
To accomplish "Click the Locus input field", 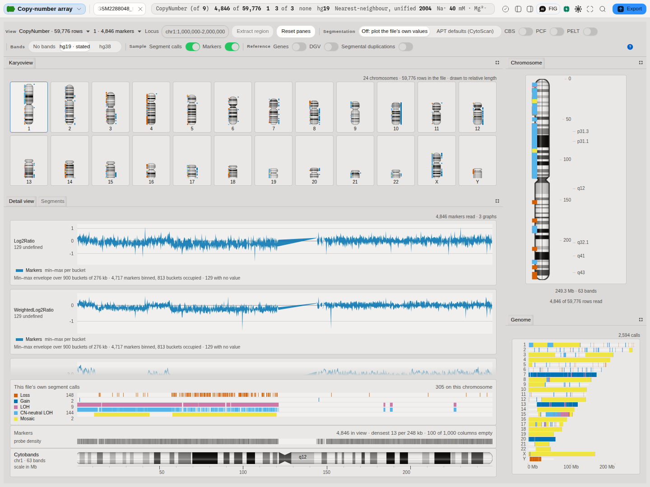I will coord(195,32).
